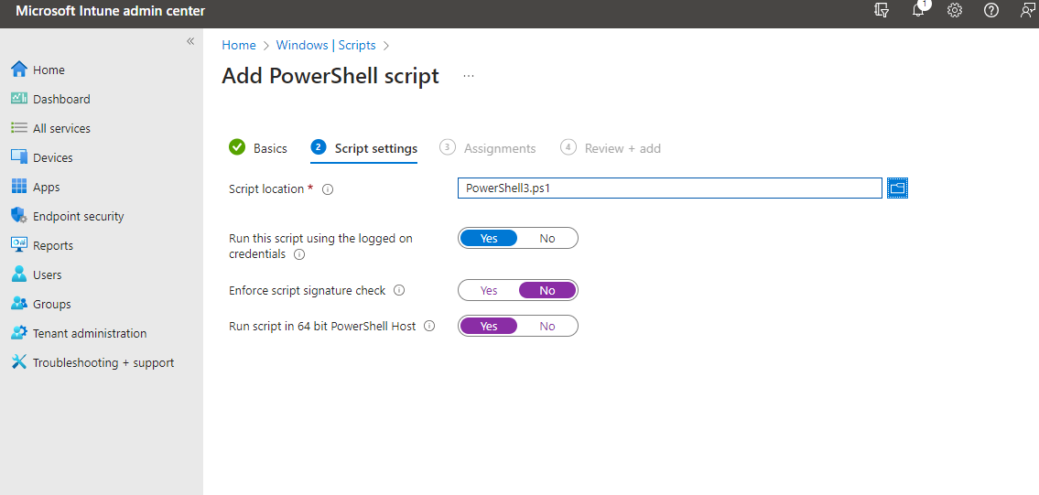
Task: Browse for script file with folder icon
Action: (898, 188)
